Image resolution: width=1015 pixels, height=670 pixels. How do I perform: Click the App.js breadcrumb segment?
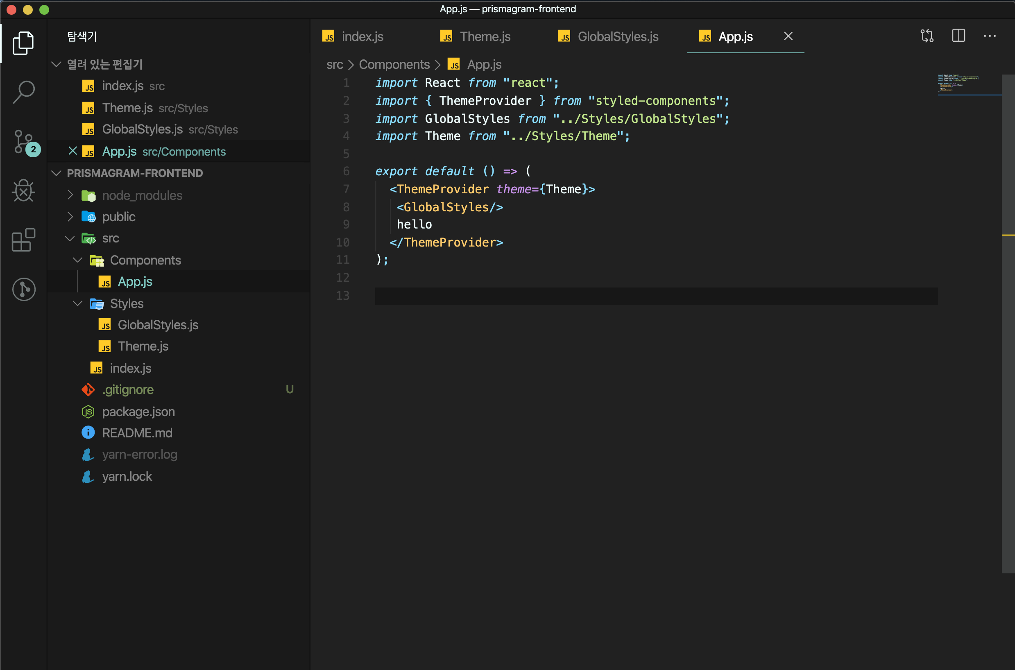pyautogui.click(x=475, y=65)
